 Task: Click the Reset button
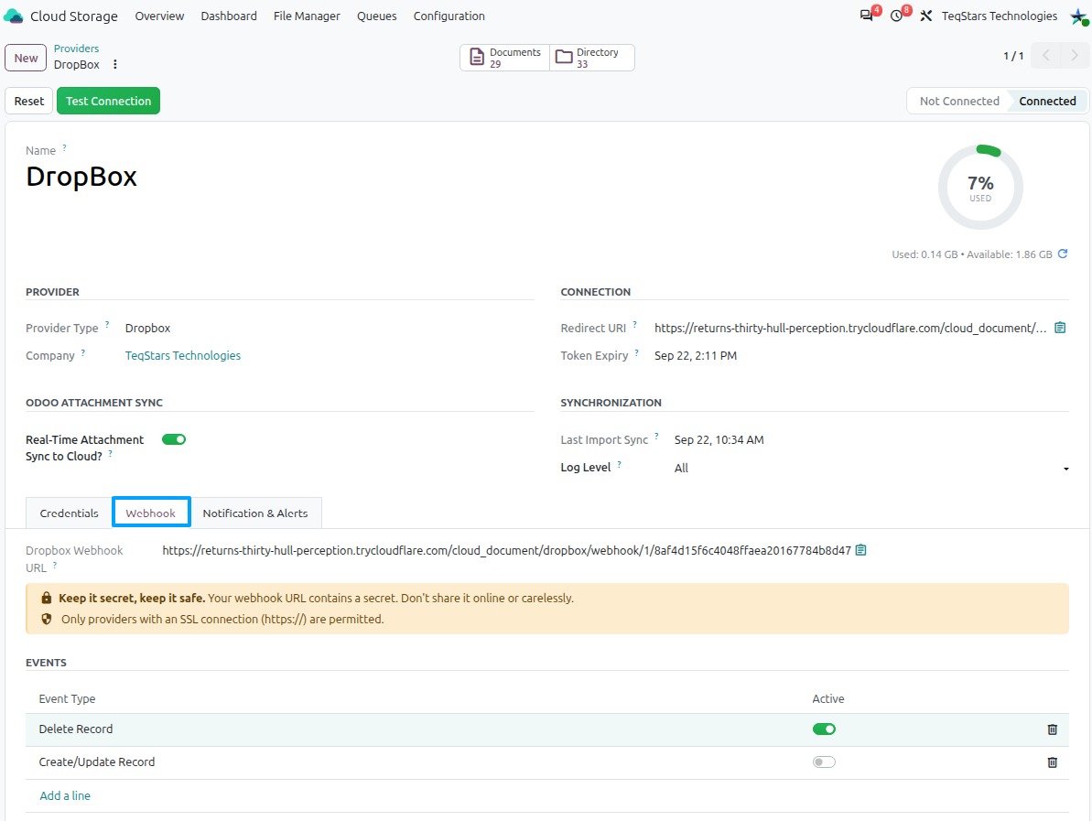[x=29, y=101]
